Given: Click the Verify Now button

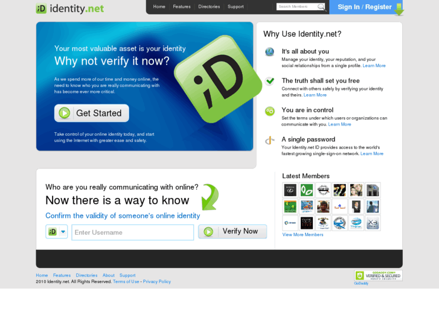Looking at the screenshot, I should [x=232, y=232].
